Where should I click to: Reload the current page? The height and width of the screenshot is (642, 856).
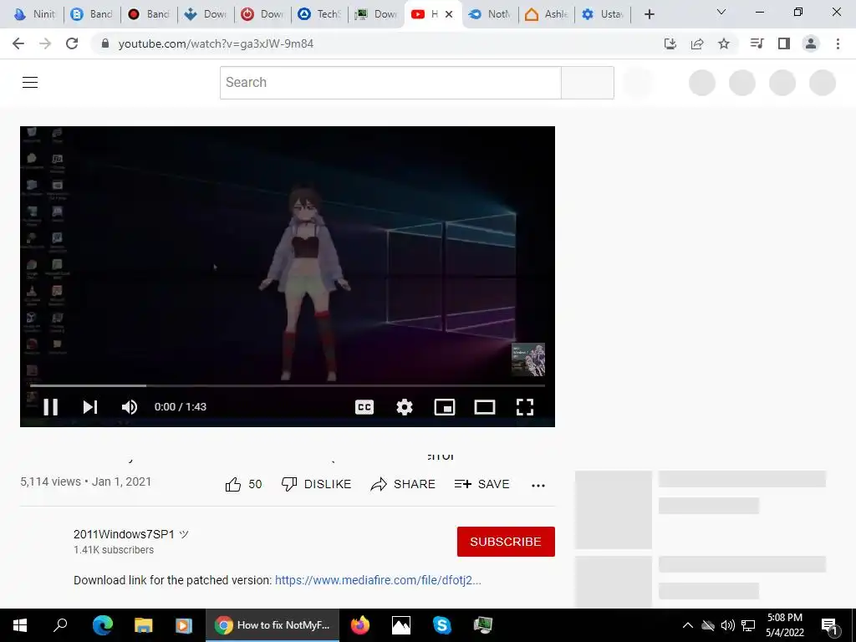coord(72,43)
